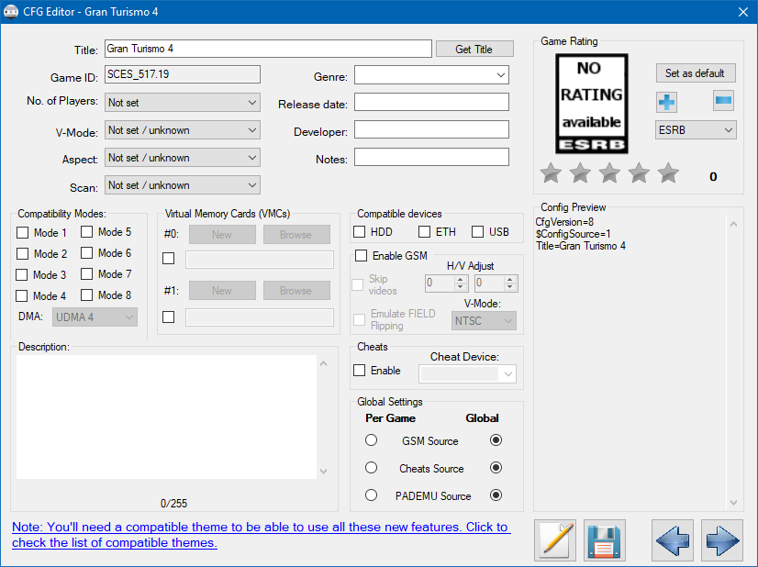This screenshot has height=567, width=758.
Task: Expand the Scan dropdown
Action: click(x=183, y=185)
